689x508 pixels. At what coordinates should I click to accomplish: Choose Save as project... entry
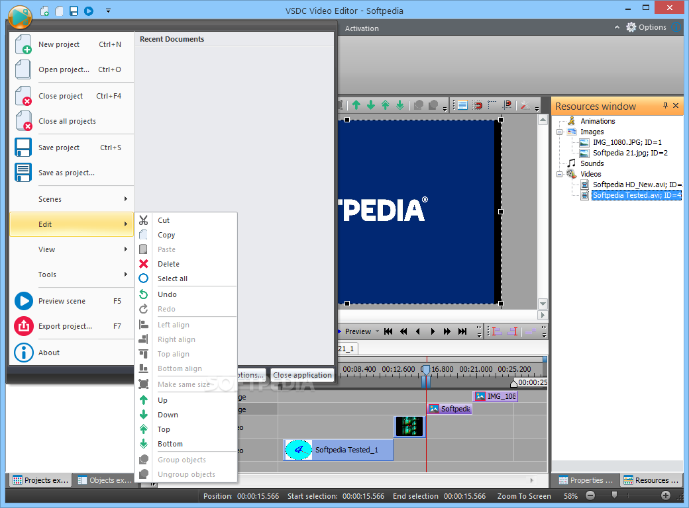(x=72, y=173)
